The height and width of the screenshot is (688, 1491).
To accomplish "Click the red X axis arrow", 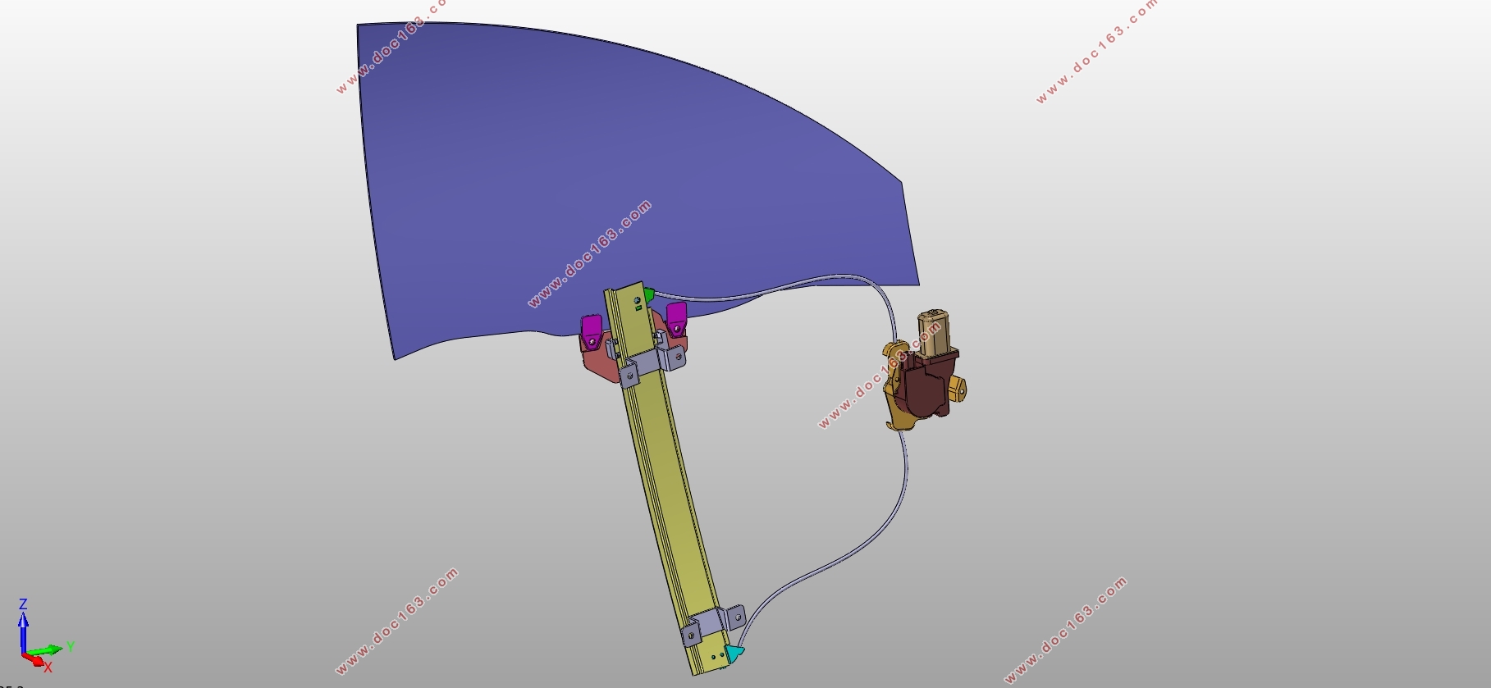I will (36, 658).
